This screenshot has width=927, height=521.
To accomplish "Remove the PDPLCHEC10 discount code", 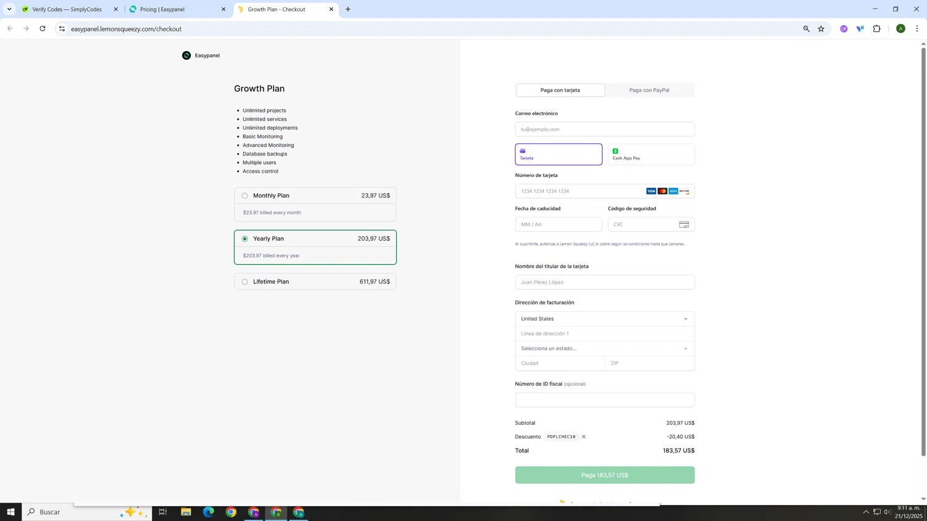I will 583,436.
